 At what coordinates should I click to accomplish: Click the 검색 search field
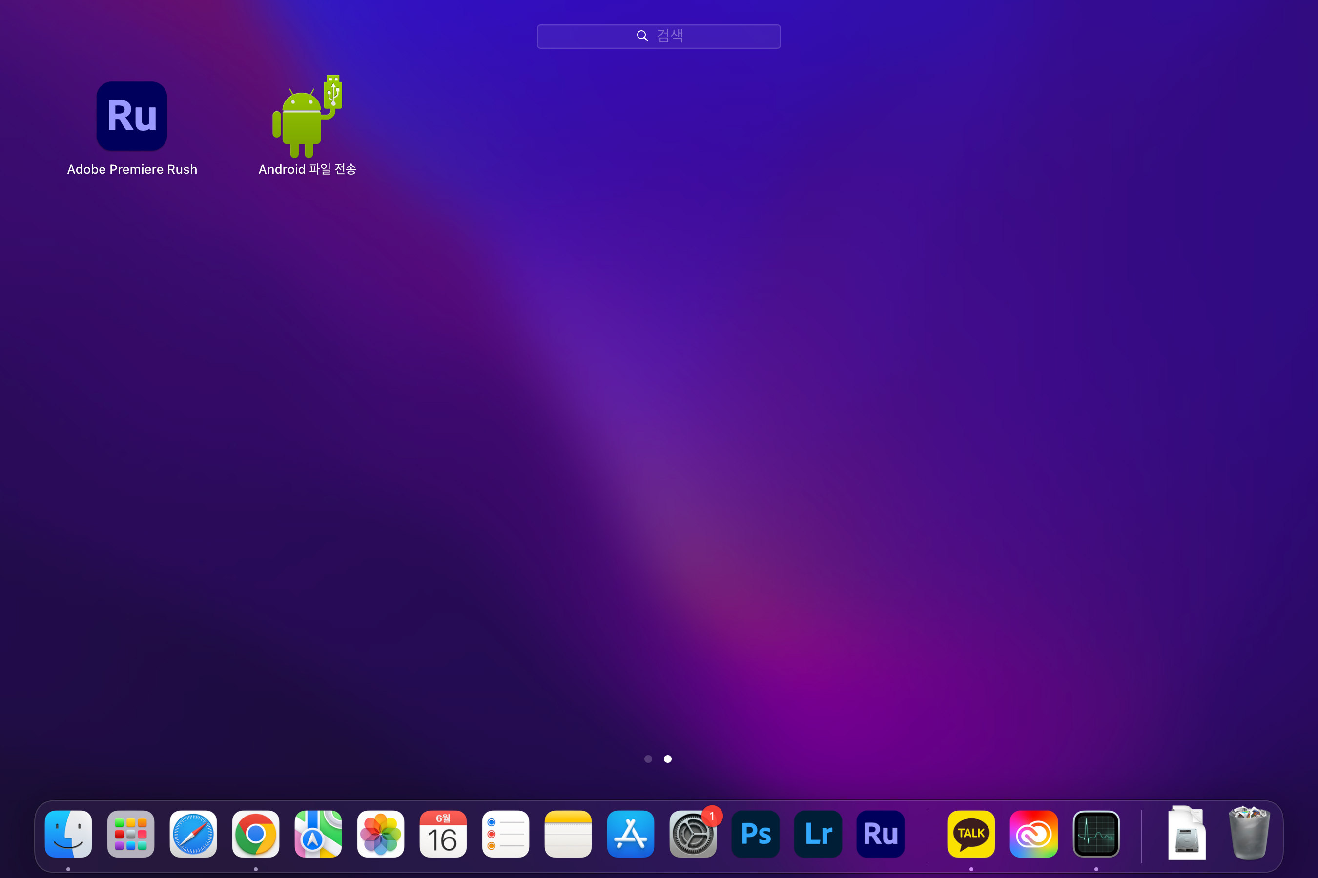(x=659, y=37)
